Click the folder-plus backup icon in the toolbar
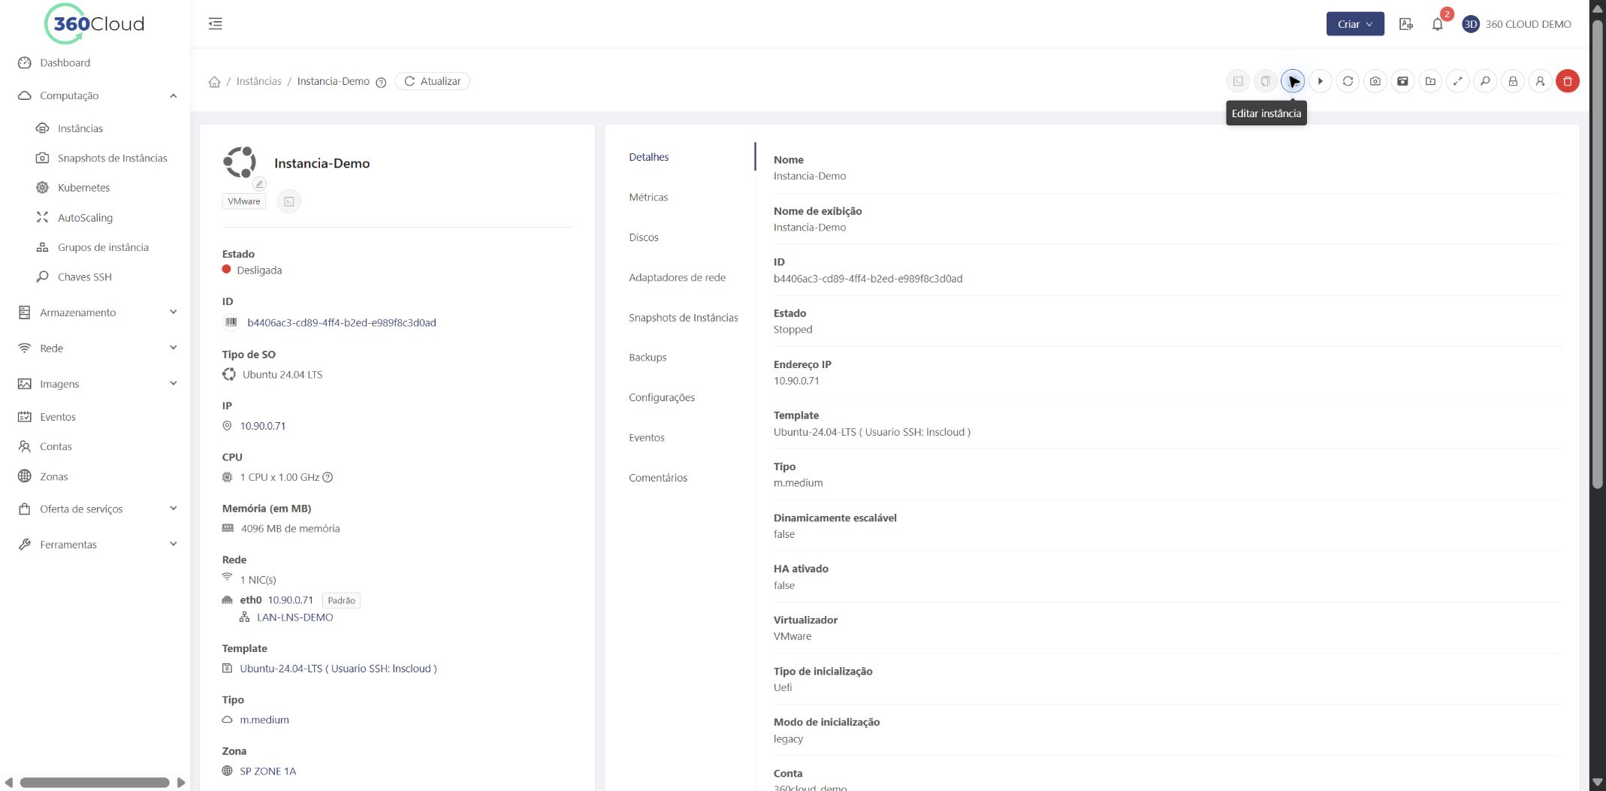Viewport: 1606px width, 791px height. [1430, 81]
